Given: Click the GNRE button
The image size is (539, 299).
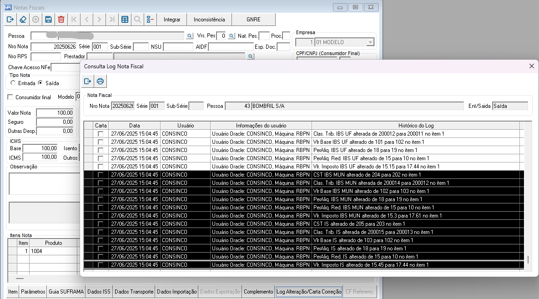Looking at the screenshot, I should tap(253, 20).
